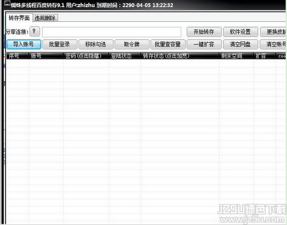Open 软件设置 software settings
The height and width of the screenshot is (225, 287).
(x=241, y=32)
